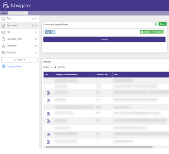Screen dimensions: 169x154
Task: Click the Company count 212
Action: click(x=36, y=46)
